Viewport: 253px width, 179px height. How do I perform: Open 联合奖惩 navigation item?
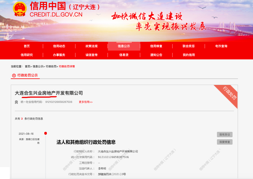click(x=189, y=46)
